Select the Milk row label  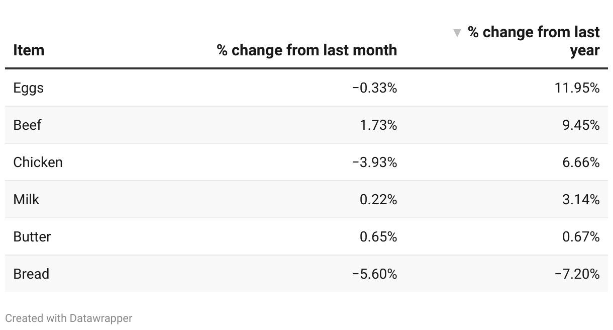click(26, 199)
